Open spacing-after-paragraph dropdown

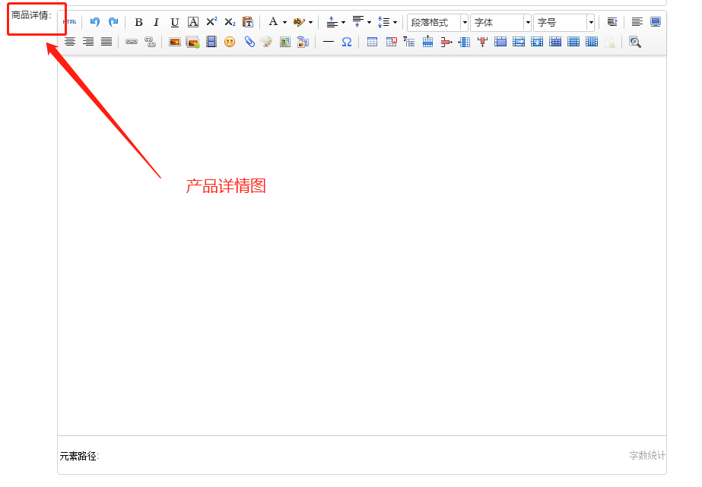[370, 22]
